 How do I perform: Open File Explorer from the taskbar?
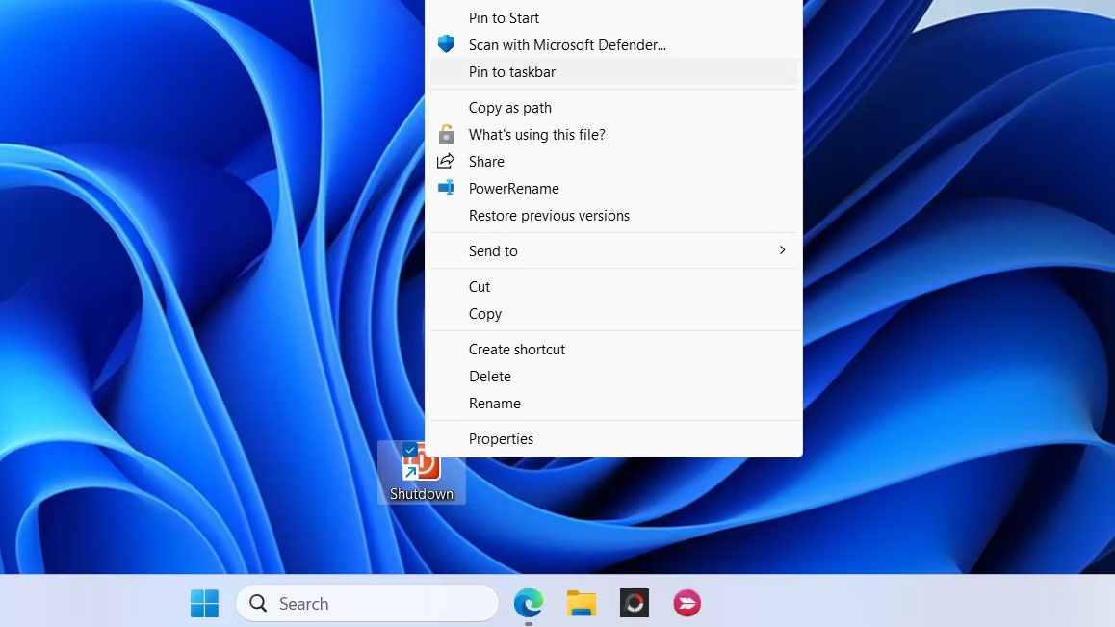(x=581, y=604)
